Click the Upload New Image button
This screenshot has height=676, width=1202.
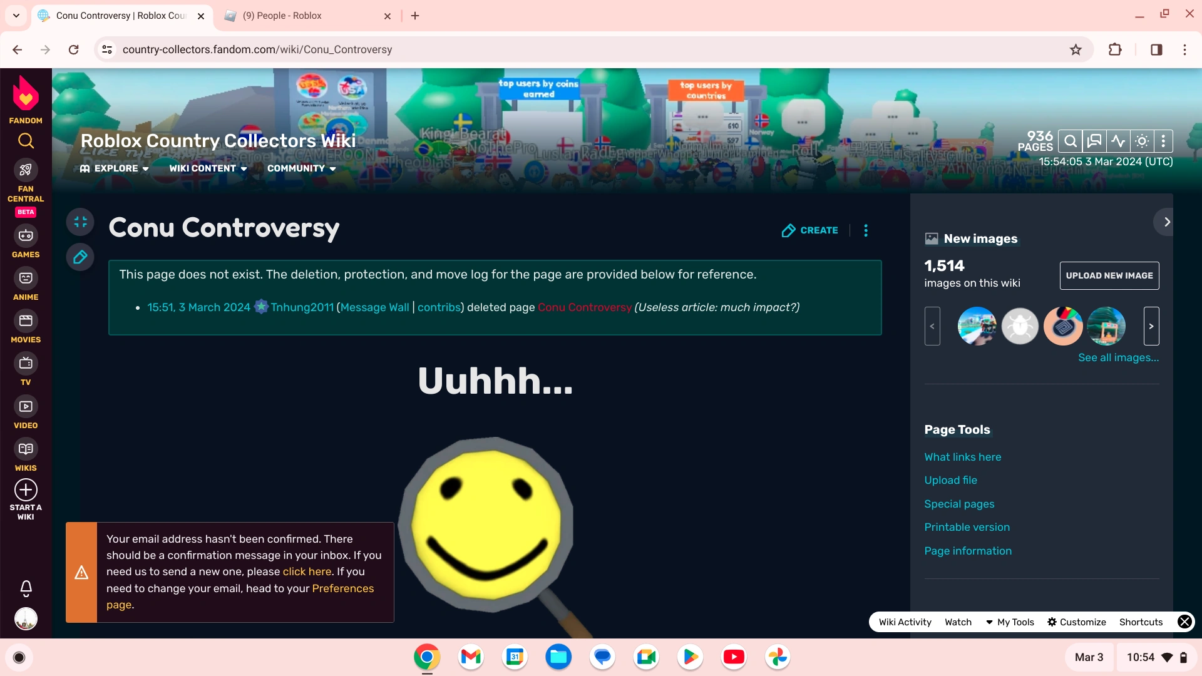click(x=1109, y=275)
